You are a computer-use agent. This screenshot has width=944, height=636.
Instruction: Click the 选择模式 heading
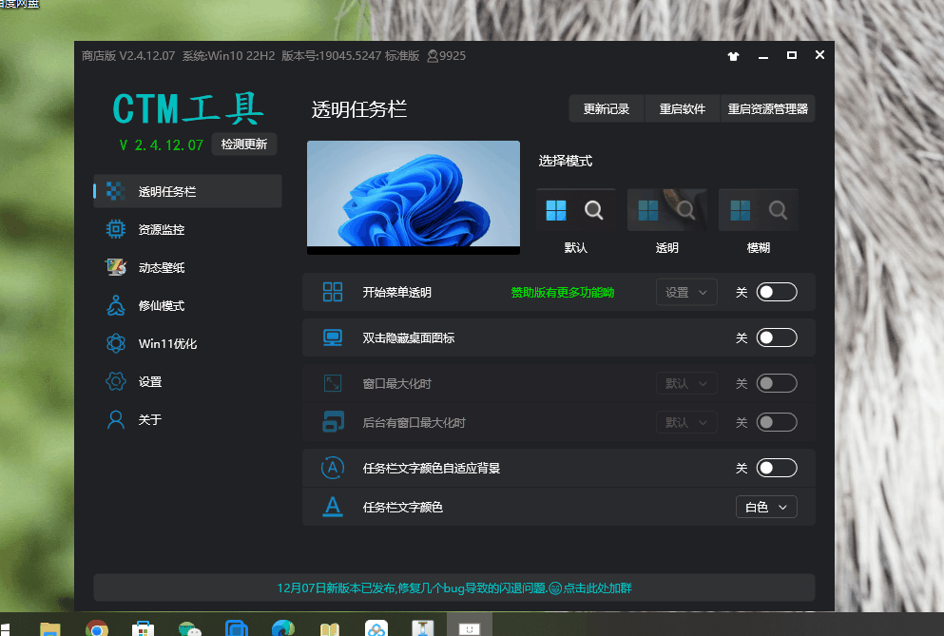tap(566, 161)
